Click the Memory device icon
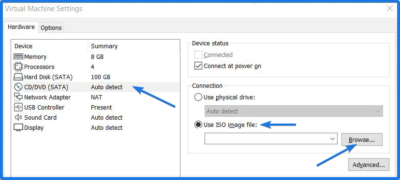 tap(18, 56)
